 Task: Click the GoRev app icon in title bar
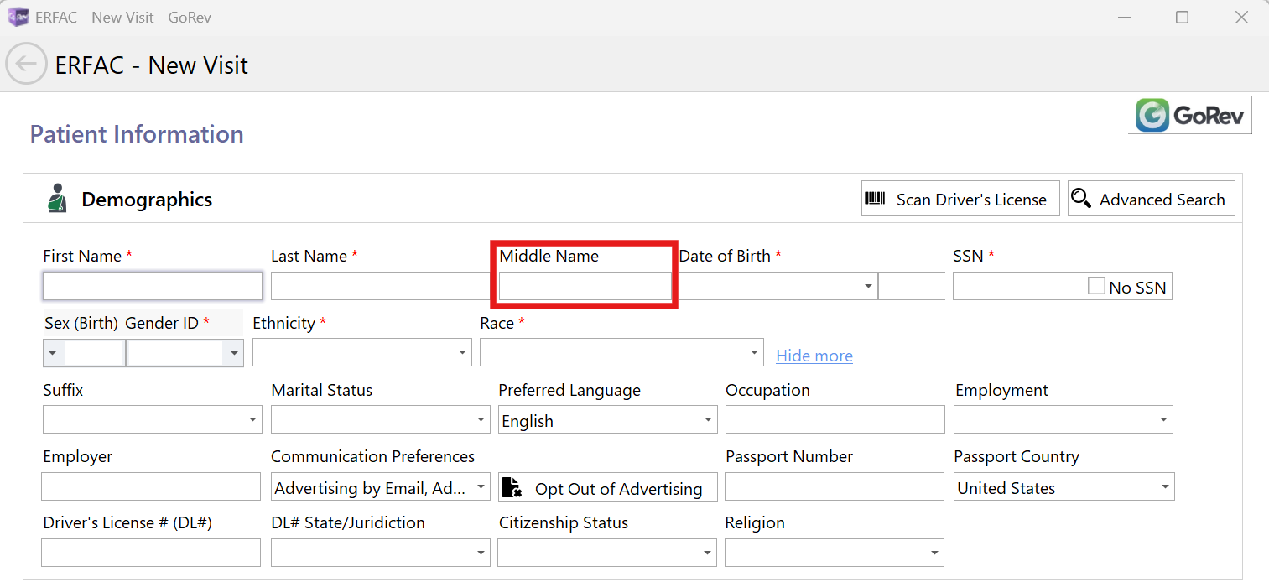[18, 17]
